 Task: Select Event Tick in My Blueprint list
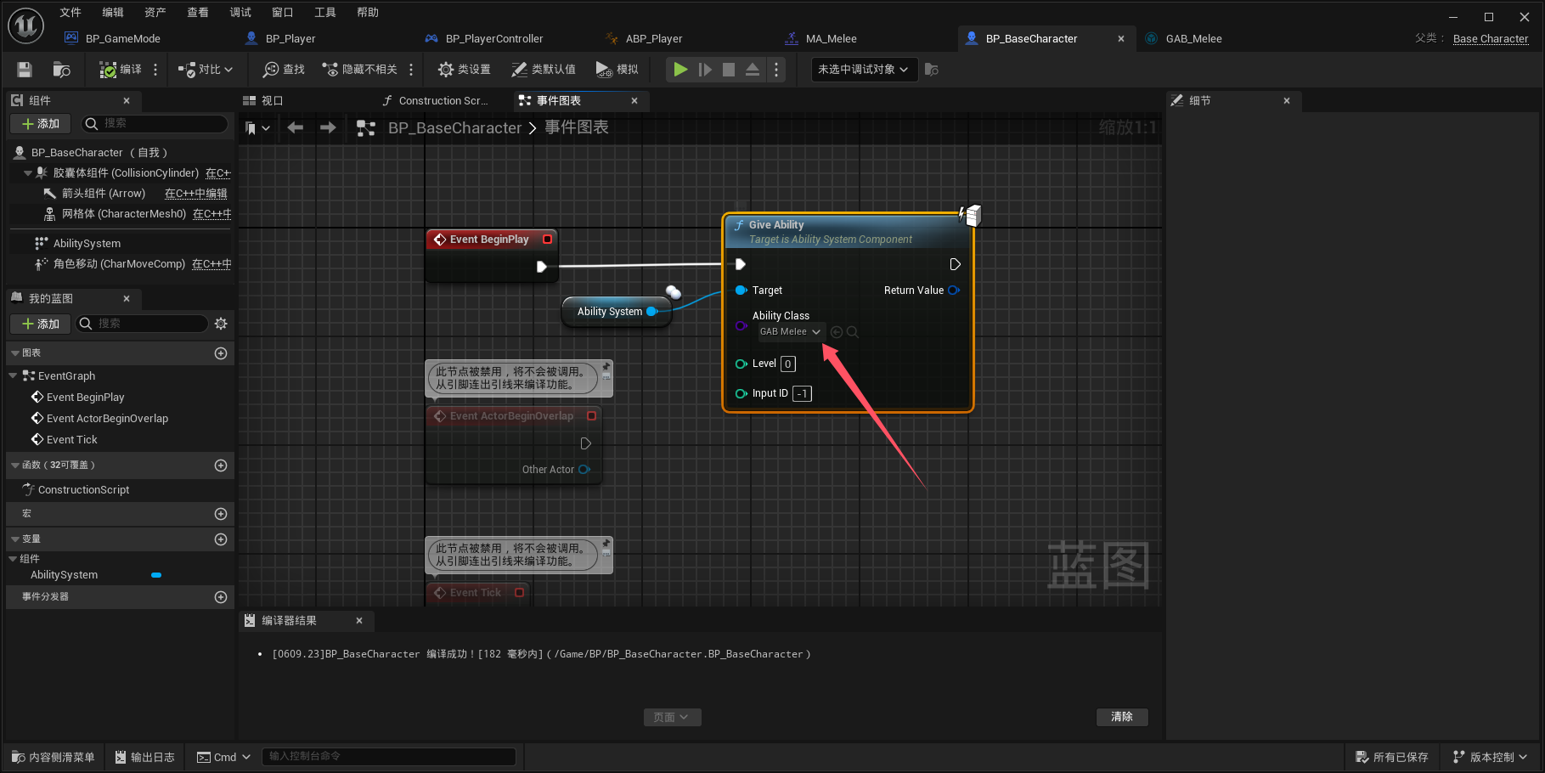click(x=72, y=440)
